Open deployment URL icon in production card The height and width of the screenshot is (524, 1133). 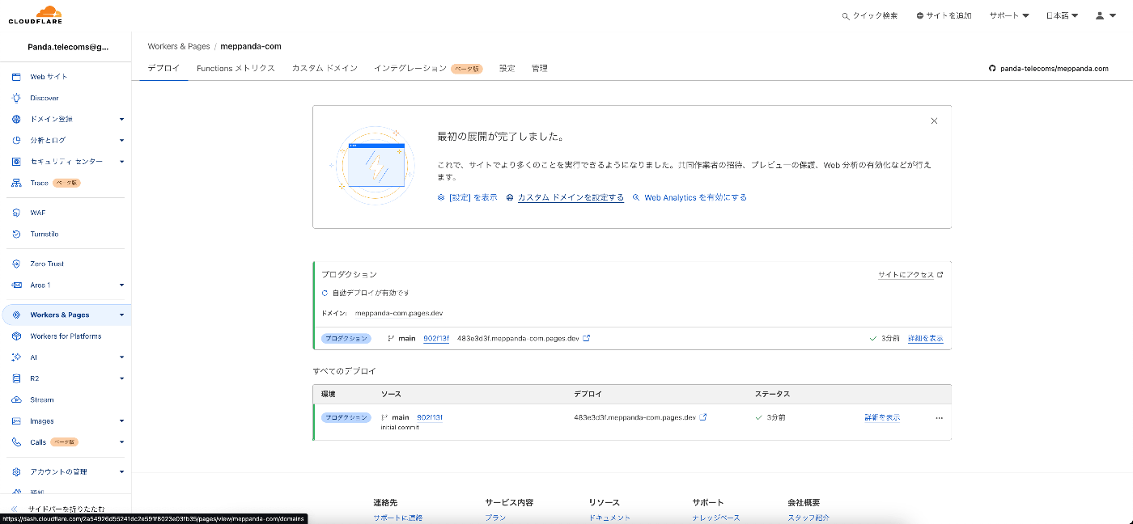coord(587,338)
